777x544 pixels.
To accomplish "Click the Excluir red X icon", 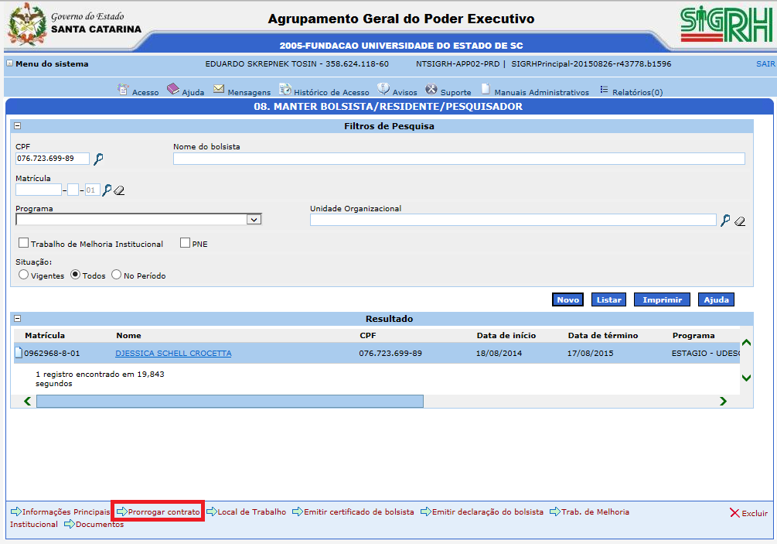I will (734, 513).
